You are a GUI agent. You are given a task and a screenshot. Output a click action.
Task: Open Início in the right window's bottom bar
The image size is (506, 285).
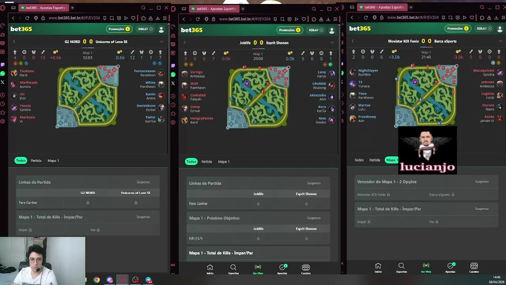click(x=378, y=268)
